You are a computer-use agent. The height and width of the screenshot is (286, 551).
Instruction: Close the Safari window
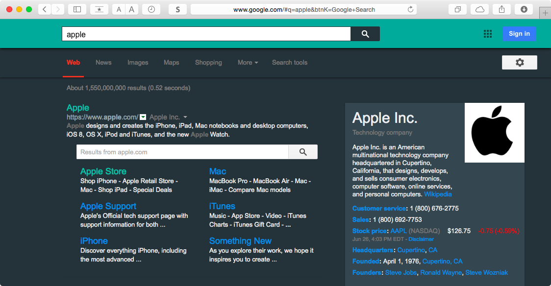click(x=9, y=9)
